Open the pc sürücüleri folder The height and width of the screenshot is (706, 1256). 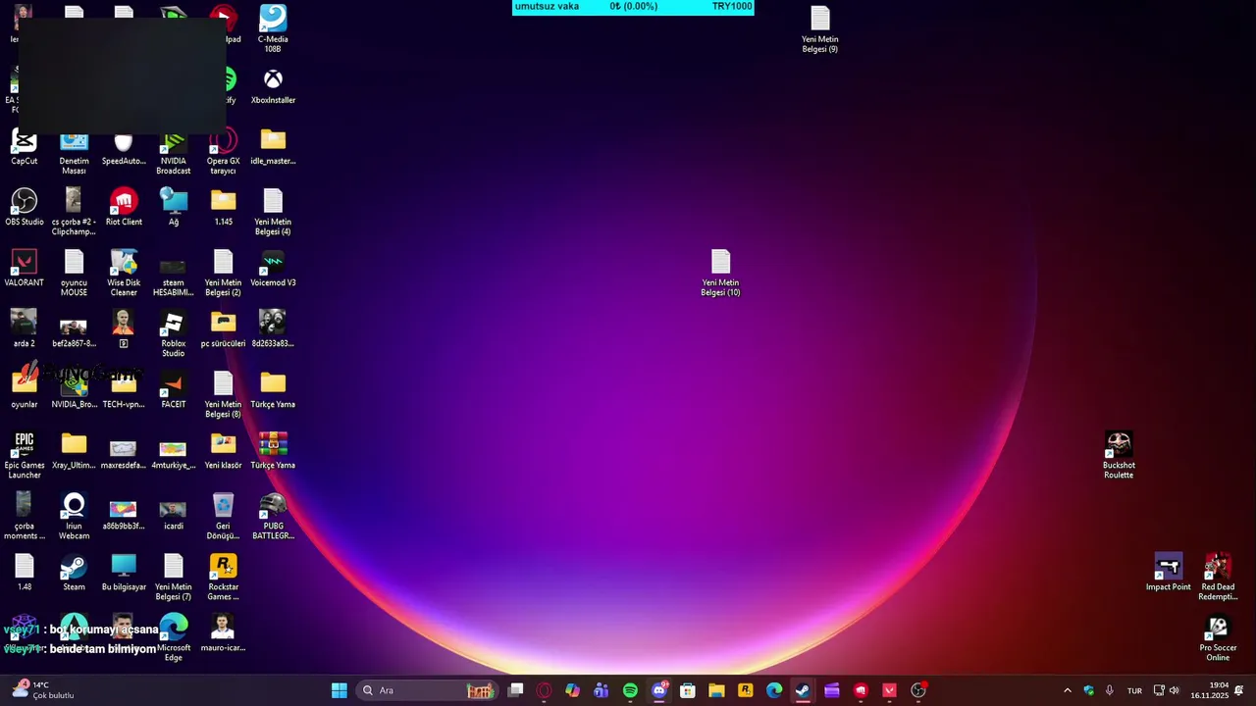[x=224, y=328]
